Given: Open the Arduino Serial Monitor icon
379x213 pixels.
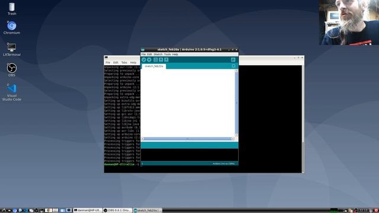Looking at the screenshot, I should pos(233,60).
